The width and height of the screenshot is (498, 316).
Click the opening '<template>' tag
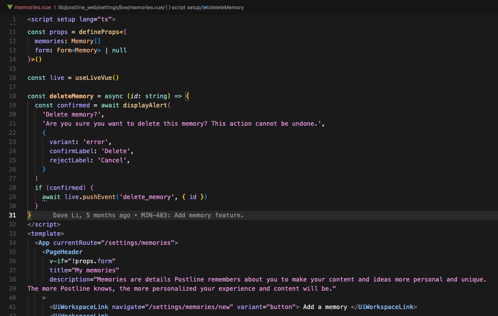46,234
